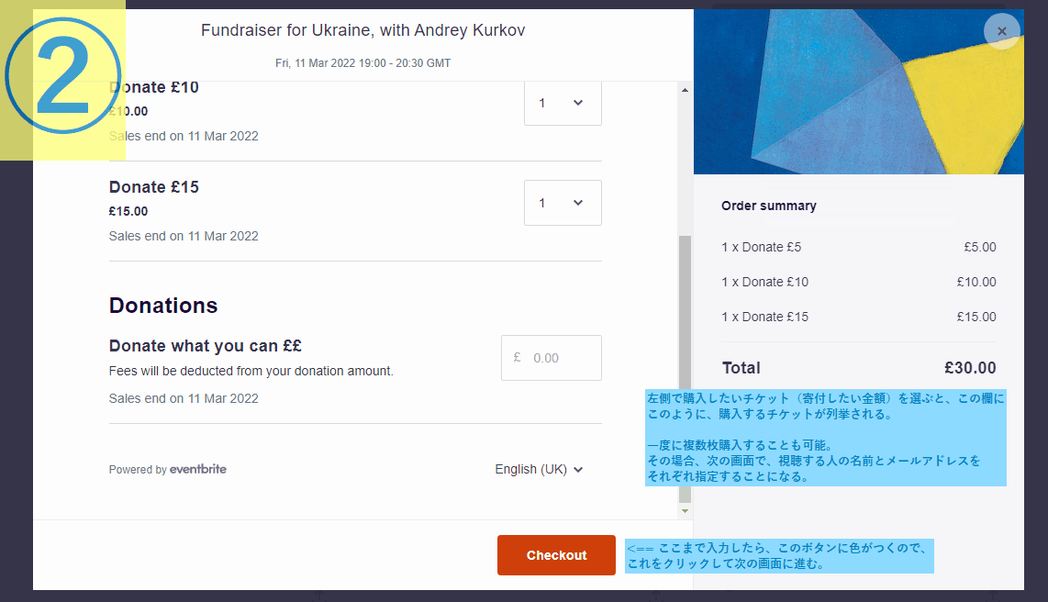Viewport: 1048px width, 602px height.
Task: Click the eventbrite logo link
Action: coord(198,469)
